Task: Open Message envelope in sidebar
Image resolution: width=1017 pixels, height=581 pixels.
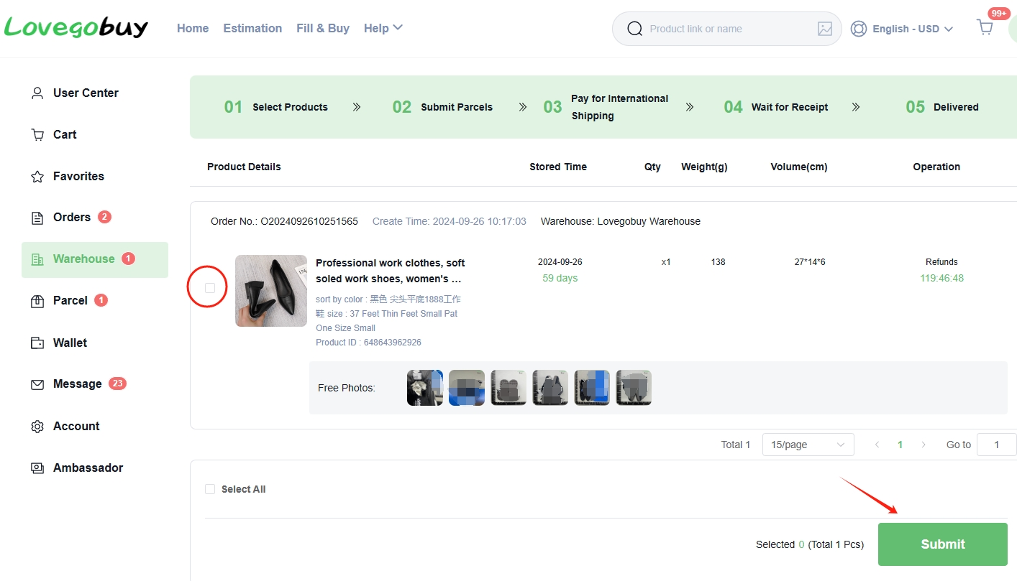Action: (x=37, y=384)
